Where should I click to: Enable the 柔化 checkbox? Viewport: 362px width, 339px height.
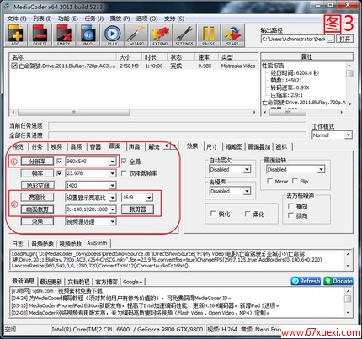[248, 214]
